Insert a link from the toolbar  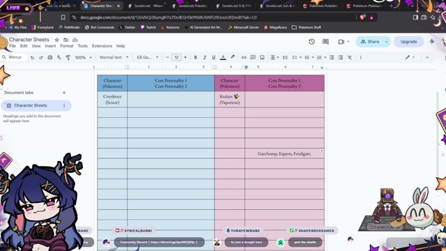[x=244, y=57]
